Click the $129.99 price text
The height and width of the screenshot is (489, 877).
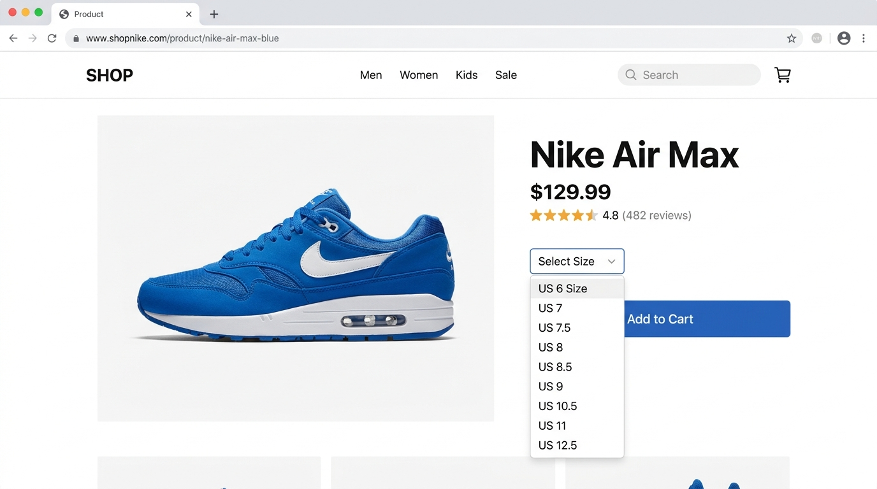(x=570, y=192)
